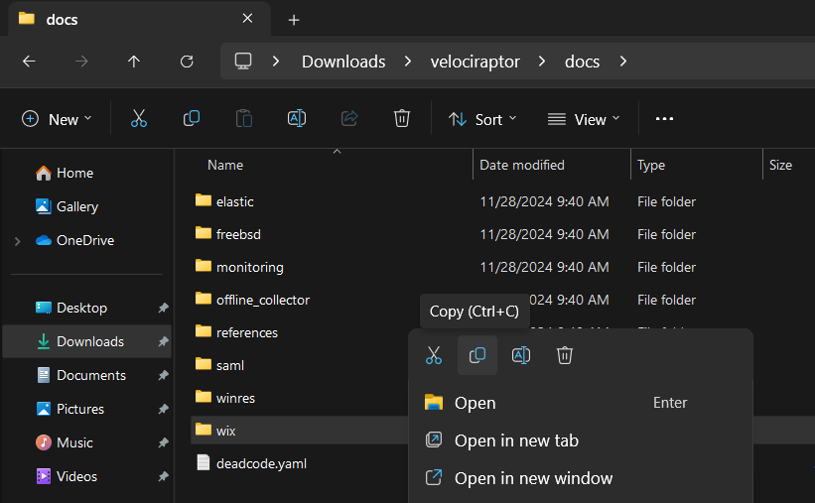Open the See more ellipsis menu

pyautogui.click(x=664, y=119)
